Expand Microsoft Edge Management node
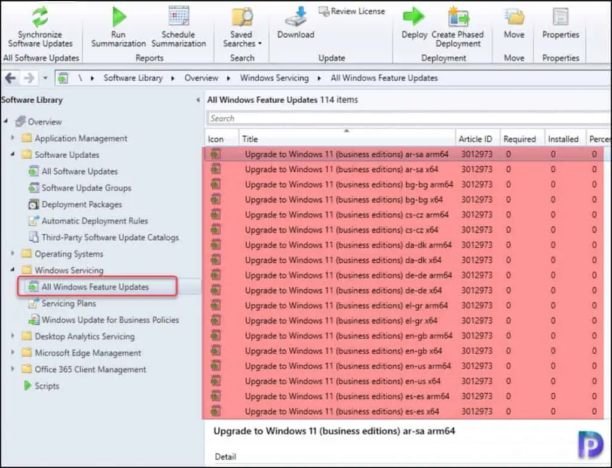 13,352
